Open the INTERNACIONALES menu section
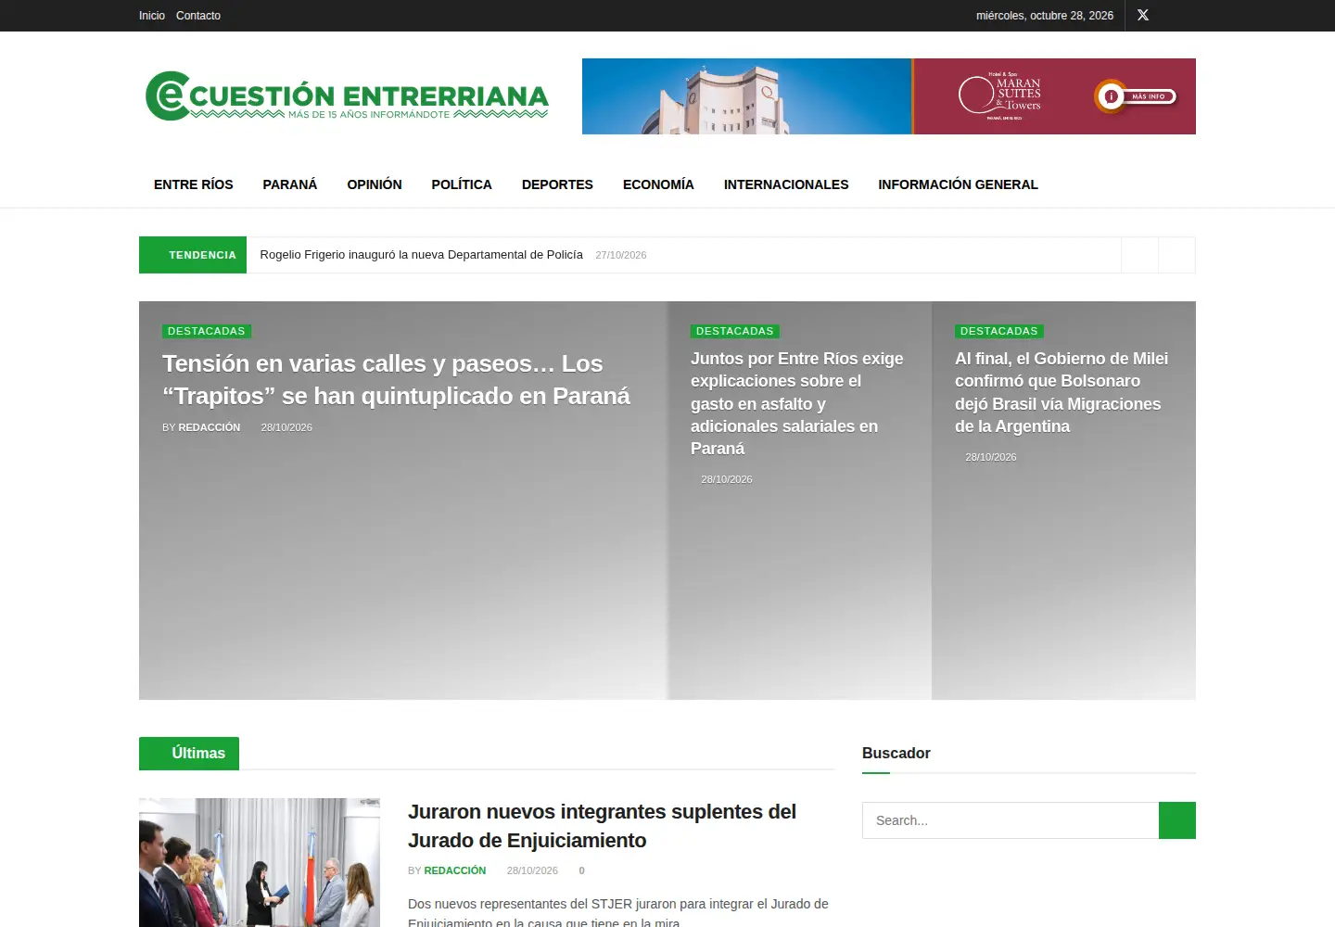Image resolution: width=1335 pixels, height=927 pixels. click(x=786, y=184)
